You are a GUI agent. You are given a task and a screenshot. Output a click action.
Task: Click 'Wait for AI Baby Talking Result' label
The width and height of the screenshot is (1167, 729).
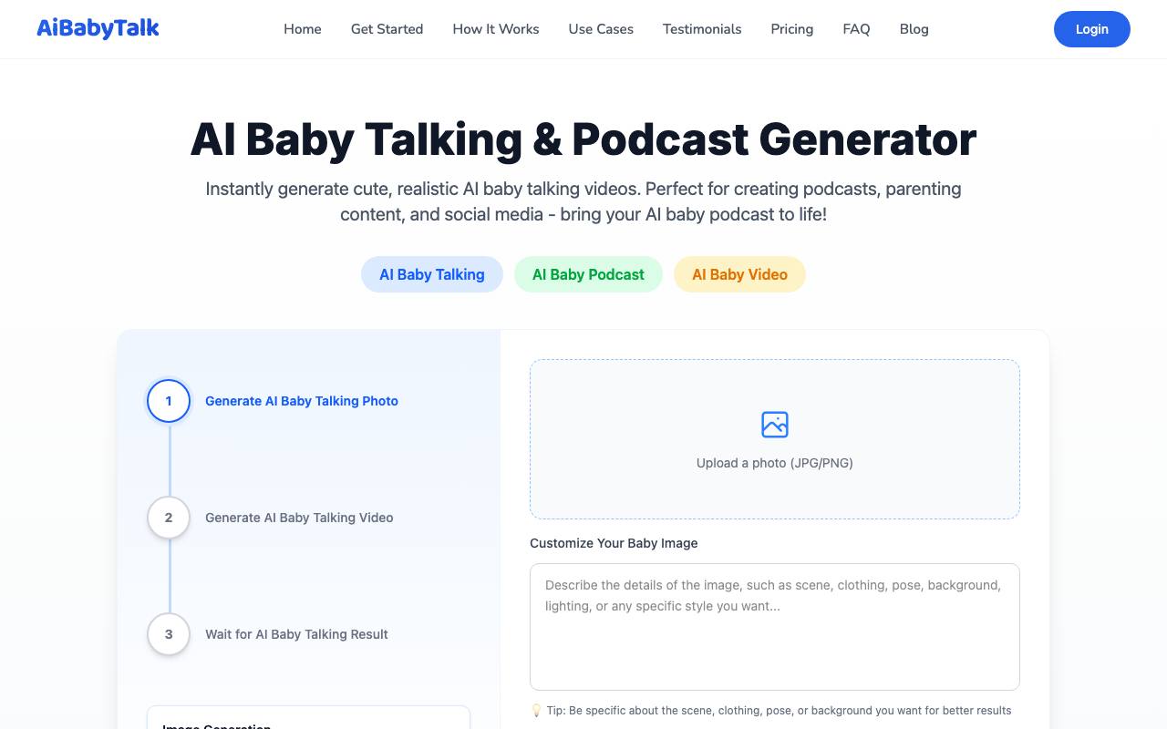point(296,634)
